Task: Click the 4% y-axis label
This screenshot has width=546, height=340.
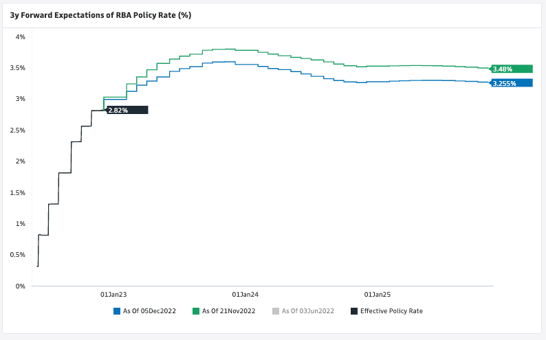Action: tap(21, 36)
